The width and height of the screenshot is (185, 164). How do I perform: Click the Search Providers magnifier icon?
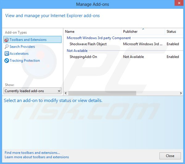click(6, 47)
